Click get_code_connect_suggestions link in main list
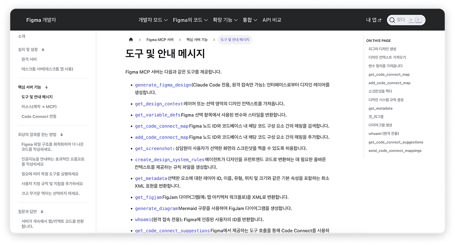The image size is (455, 245). 172,231
